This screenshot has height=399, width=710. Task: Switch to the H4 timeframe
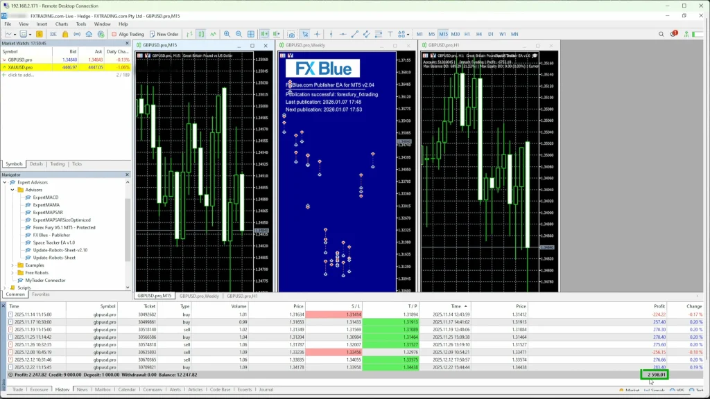point(479,34)
